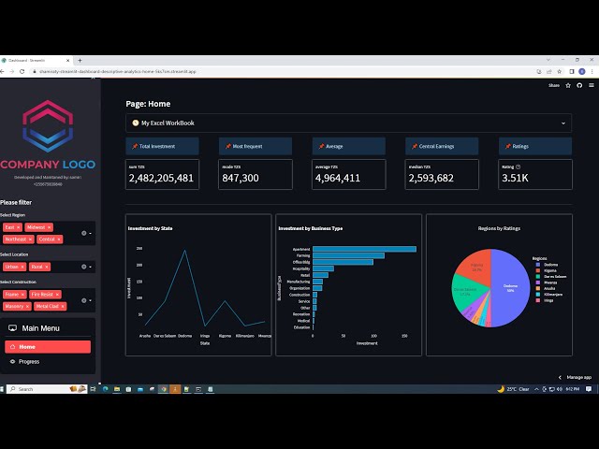Viewport: 599px width, 449px height.
Task: Remove the Frame tag from construction filter
Action: (x=22, y=294)
